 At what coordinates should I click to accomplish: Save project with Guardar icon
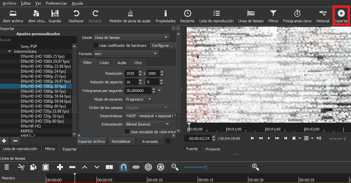[x=55, y=17]
